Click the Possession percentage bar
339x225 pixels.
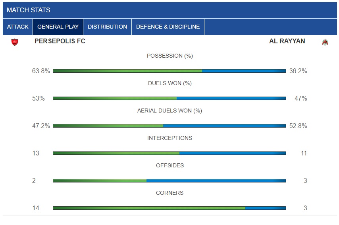[x=169, y=71]
